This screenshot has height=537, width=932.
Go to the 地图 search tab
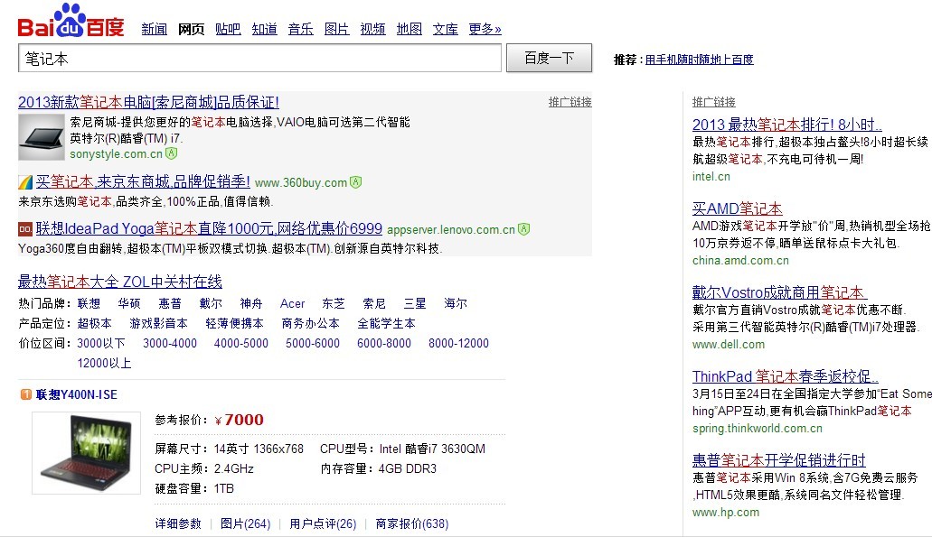409,29
